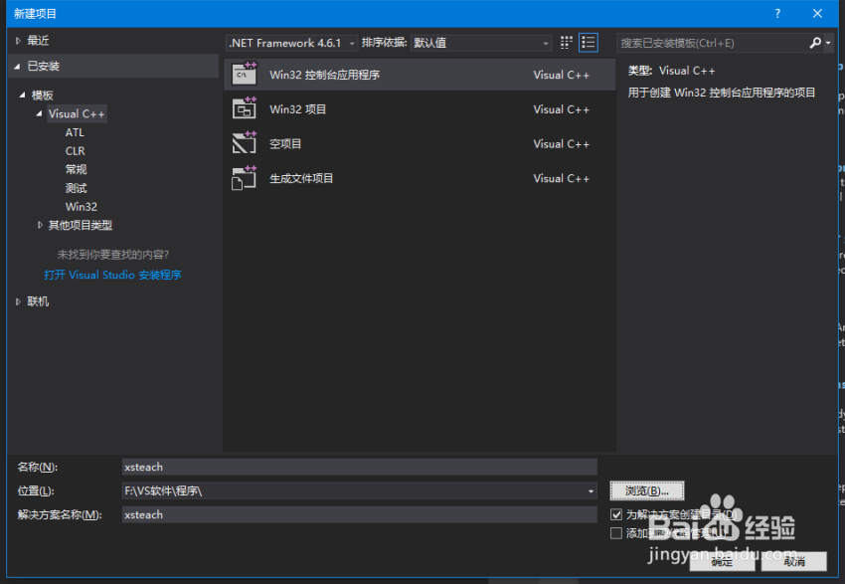Collapse the 已安装 section
The image size is (845, 584).
17,67
